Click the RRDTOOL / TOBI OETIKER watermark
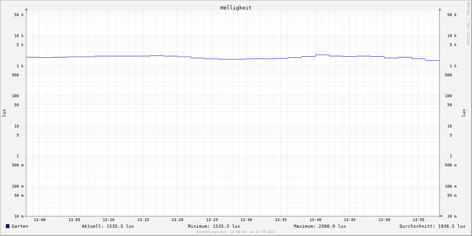The width and height of the screenshot is (472, 236). pos(468,24)
